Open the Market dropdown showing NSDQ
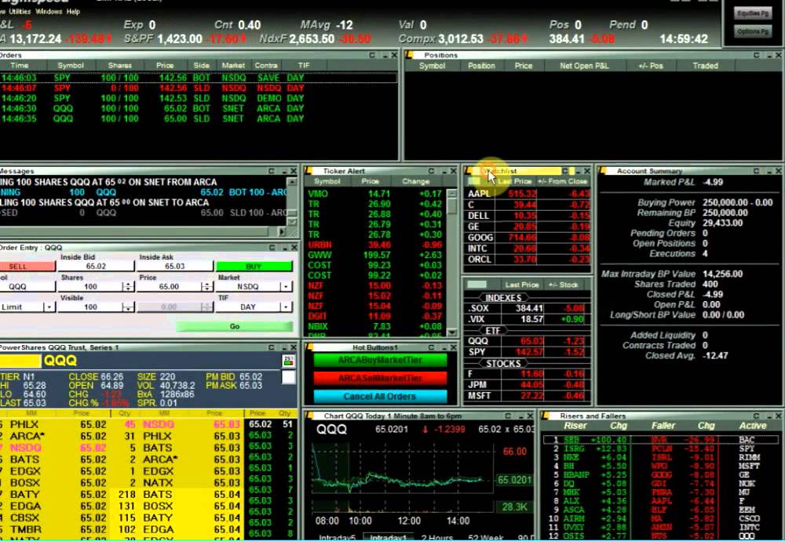The image size is (785, 541). (286, 286)
